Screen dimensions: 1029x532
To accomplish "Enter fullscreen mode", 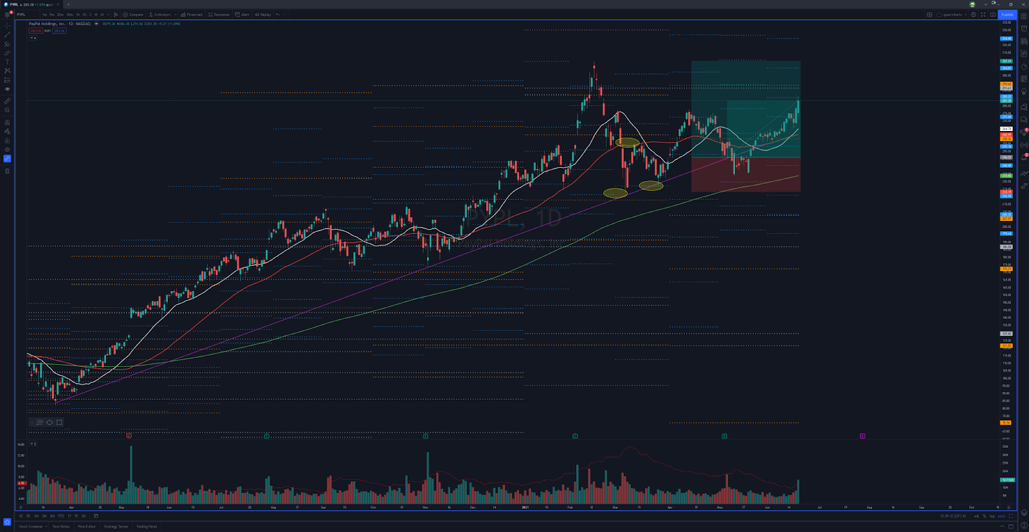I will click(x=983, y=14).
